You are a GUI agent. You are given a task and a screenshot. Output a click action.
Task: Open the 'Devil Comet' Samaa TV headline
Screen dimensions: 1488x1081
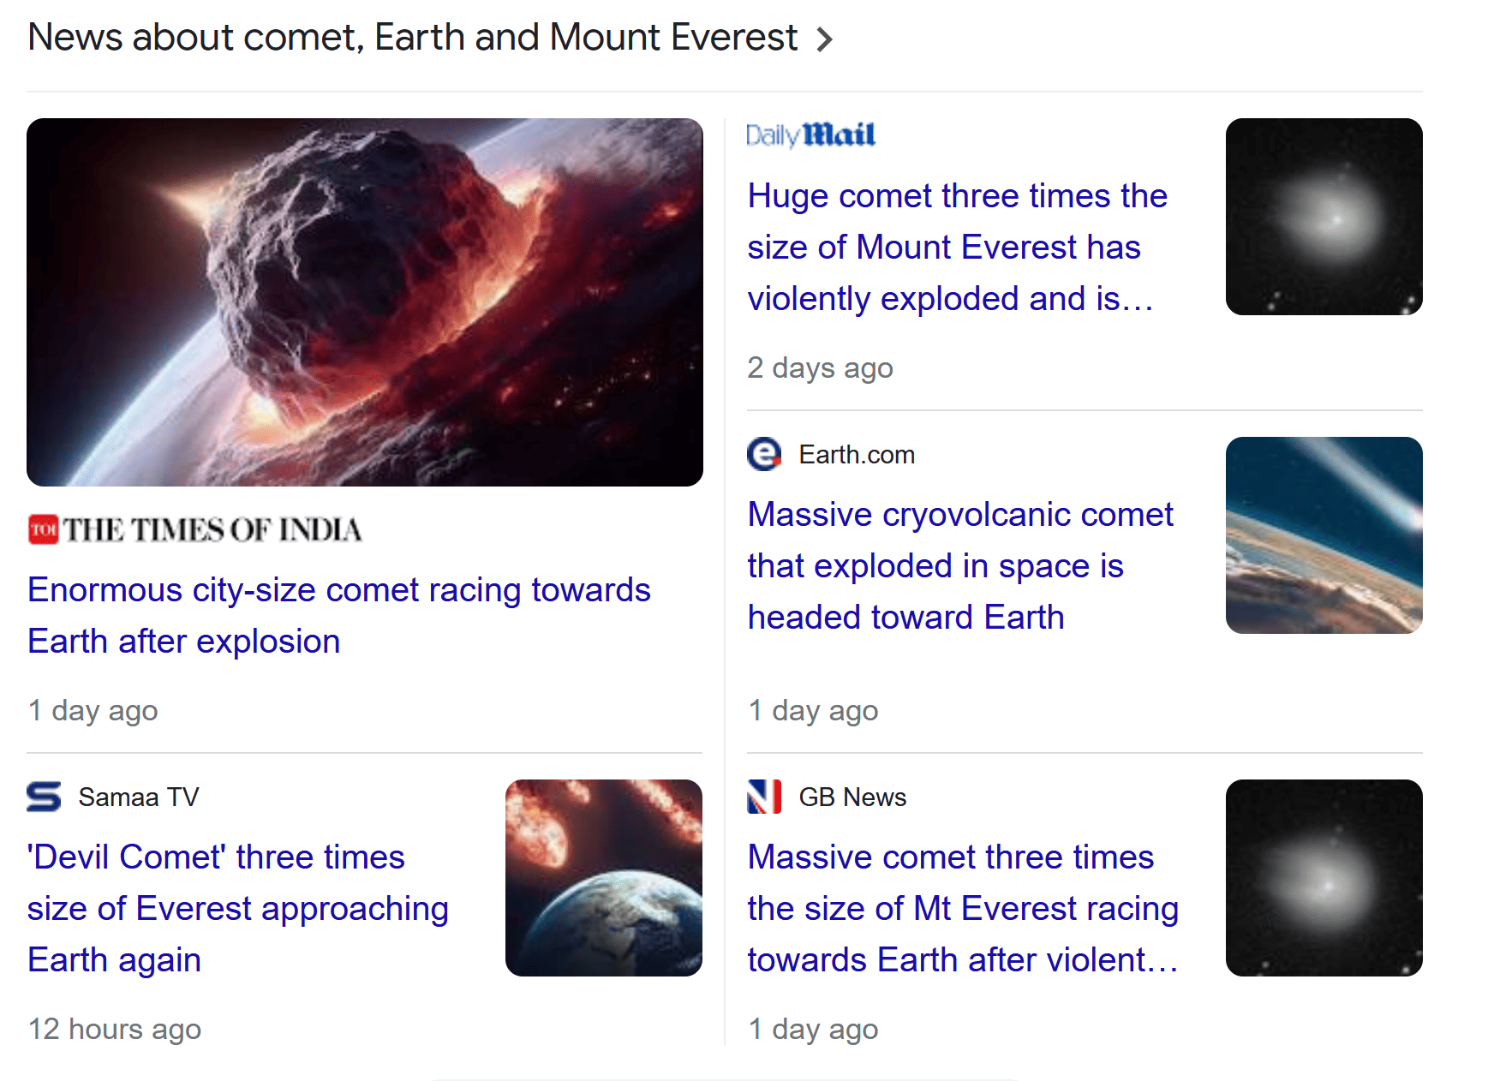pyautogui.click(x=237, y=908)
